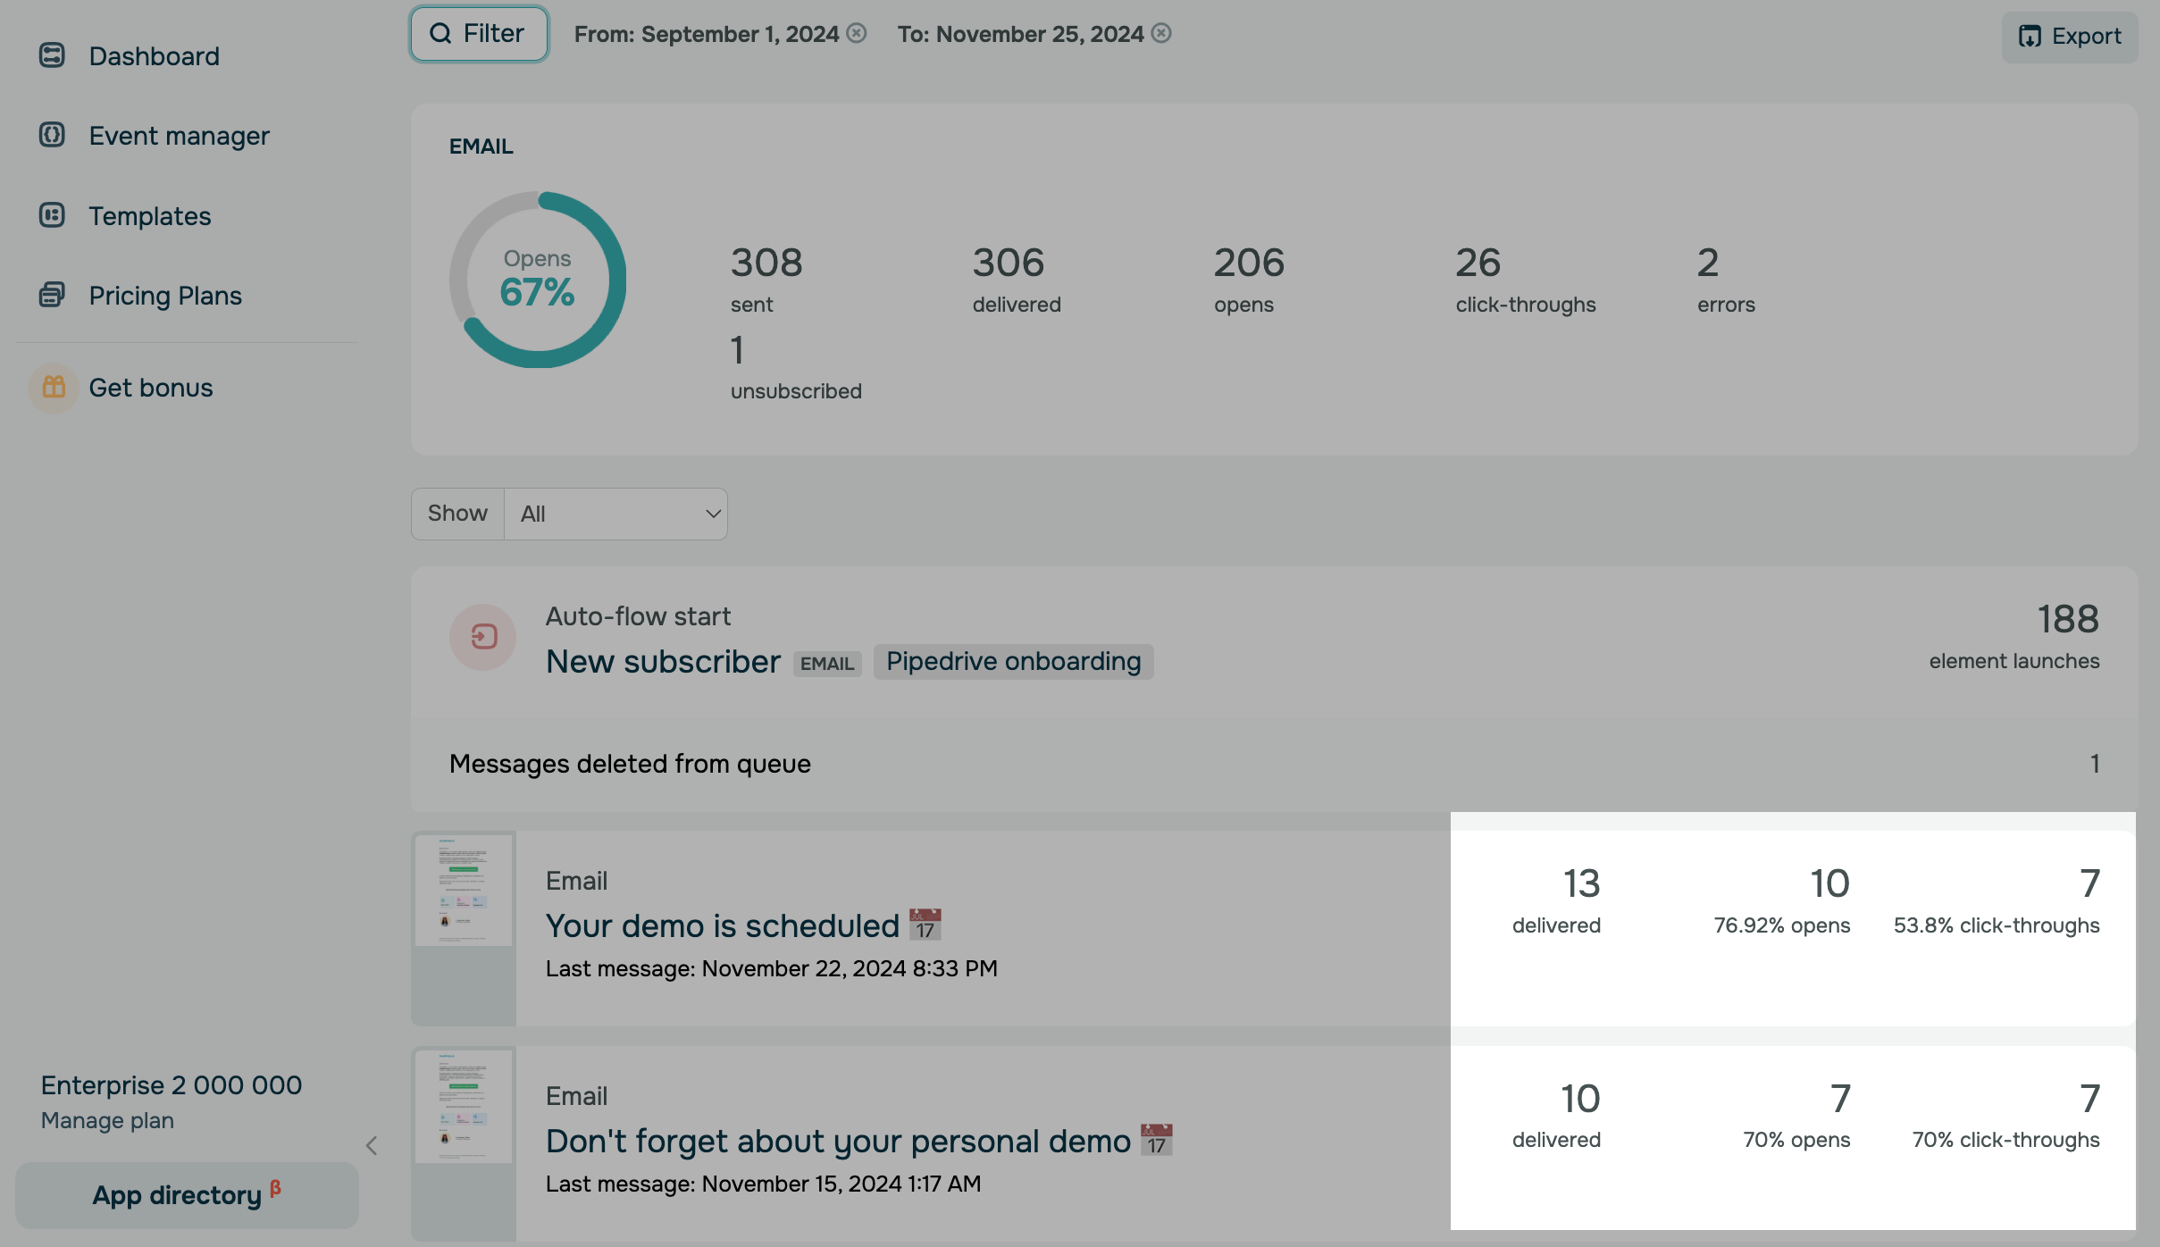Open the New subscriber flow
This screenshot has height=1247, width=2160.
(663, 662)
